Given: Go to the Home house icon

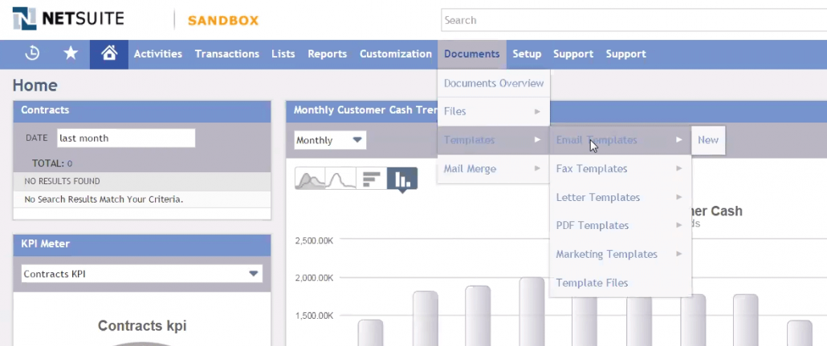Looking at the screenshot, I should [x=109, y=54].
